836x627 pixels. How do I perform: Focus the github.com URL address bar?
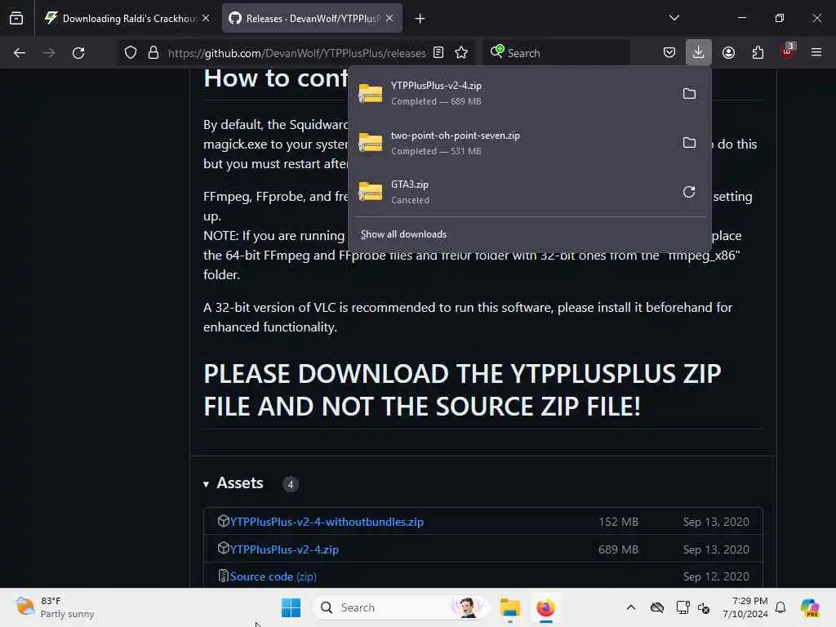(296, 53)
